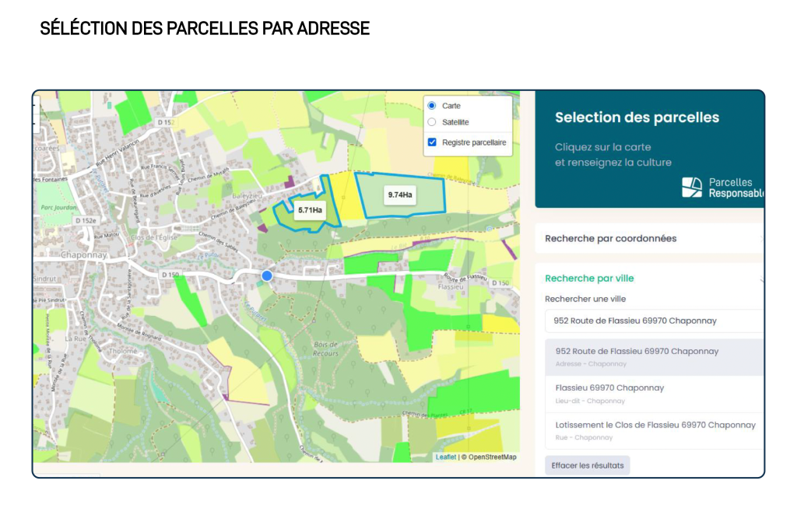Click a tree icon inside the 9.74Ha parcel

(408, 218)
